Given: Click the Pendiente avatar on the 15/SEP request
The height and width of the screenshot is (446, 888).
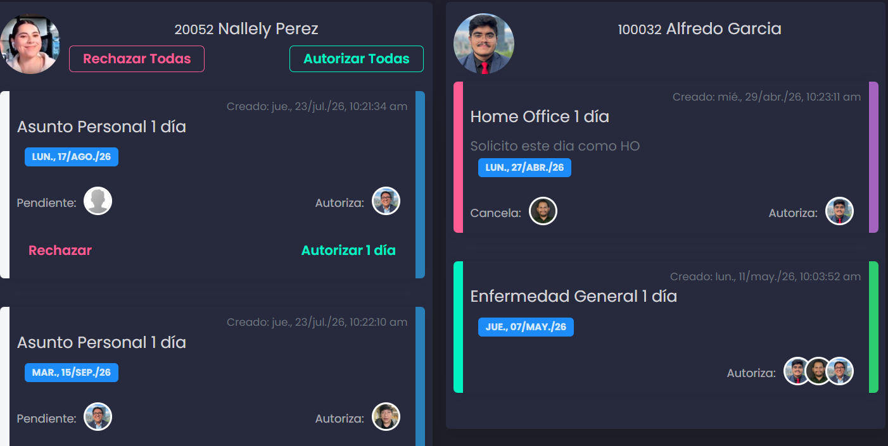Looking at the screenshot, I should pos(98,417).
